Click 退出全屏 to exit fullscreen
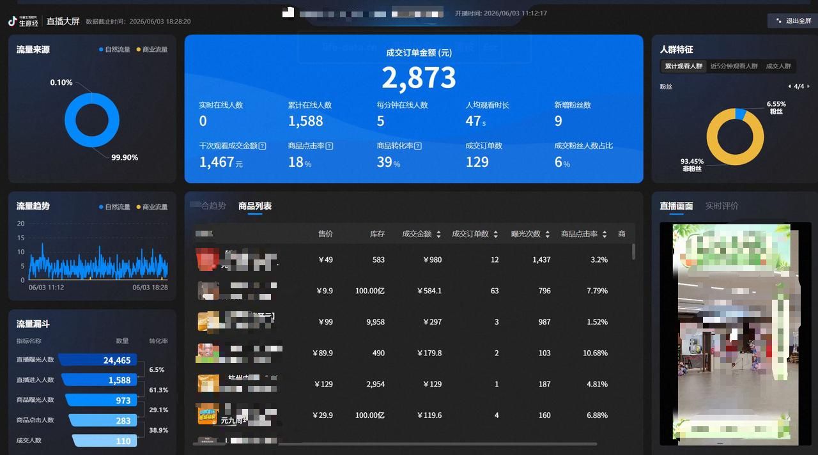The height and width of the screenshot is (455, 818). [792, 21]
